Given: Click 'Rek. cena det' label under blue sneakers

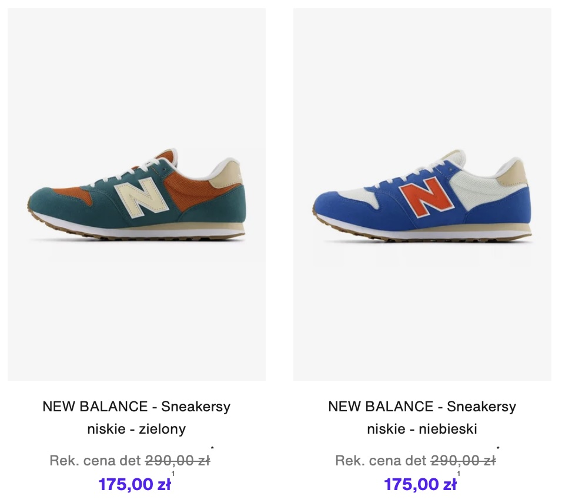Looking at the screenshot, I should [x=380, y=461].
